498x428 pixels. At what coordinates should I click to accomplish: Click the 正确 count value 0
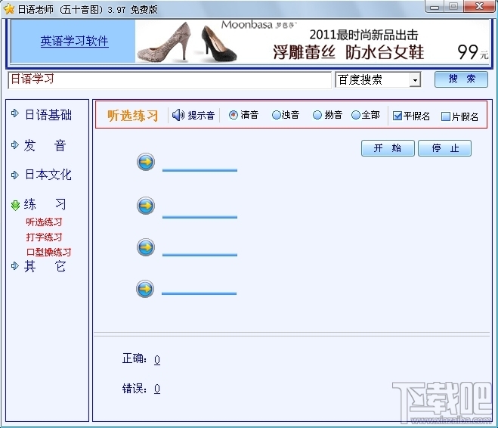click(157, 359)
